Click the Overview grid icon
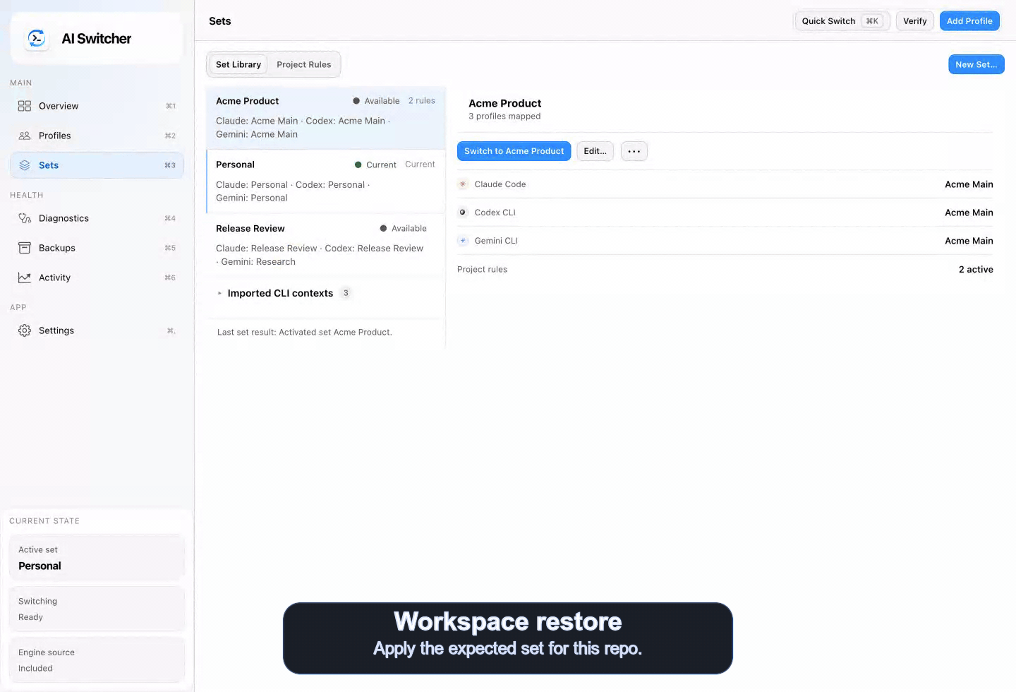 pos(25,106)
